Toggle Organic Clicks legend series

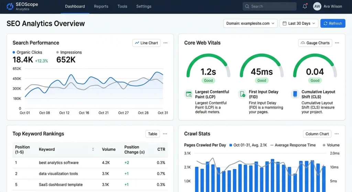(x=27, y=52)
